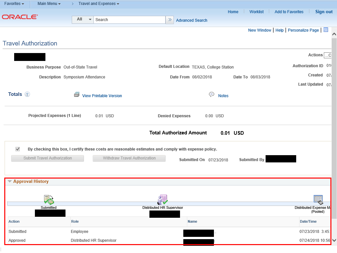
Task: Click the vertical scrollbar down arrow
Action: tap(334, 240)
